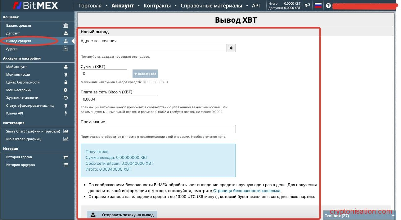
Task: Click the gear icon beside Мои настройки
Action: (65, 90)
